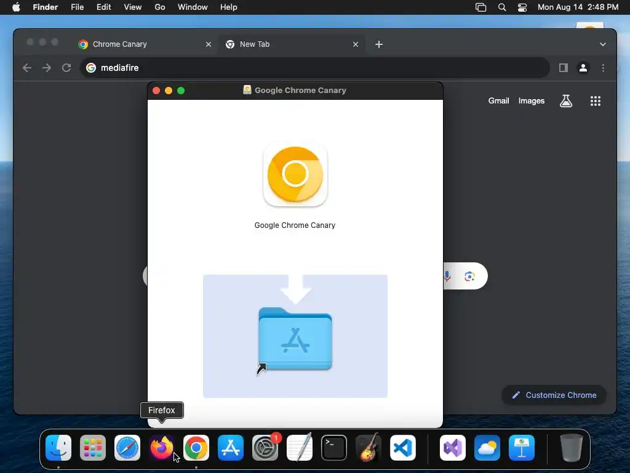Open the View menu
Image resolution: width=630 pixels, height=473 pixels.
pyautogui.click(x=133, y=7)
